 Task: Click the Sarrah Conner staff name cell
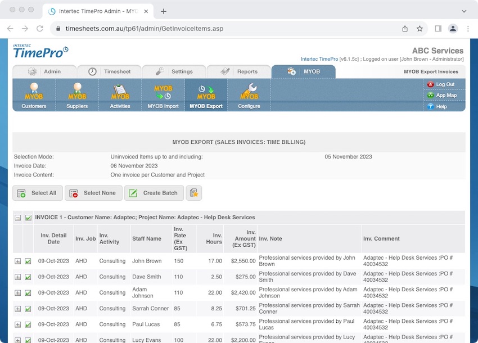150,309
